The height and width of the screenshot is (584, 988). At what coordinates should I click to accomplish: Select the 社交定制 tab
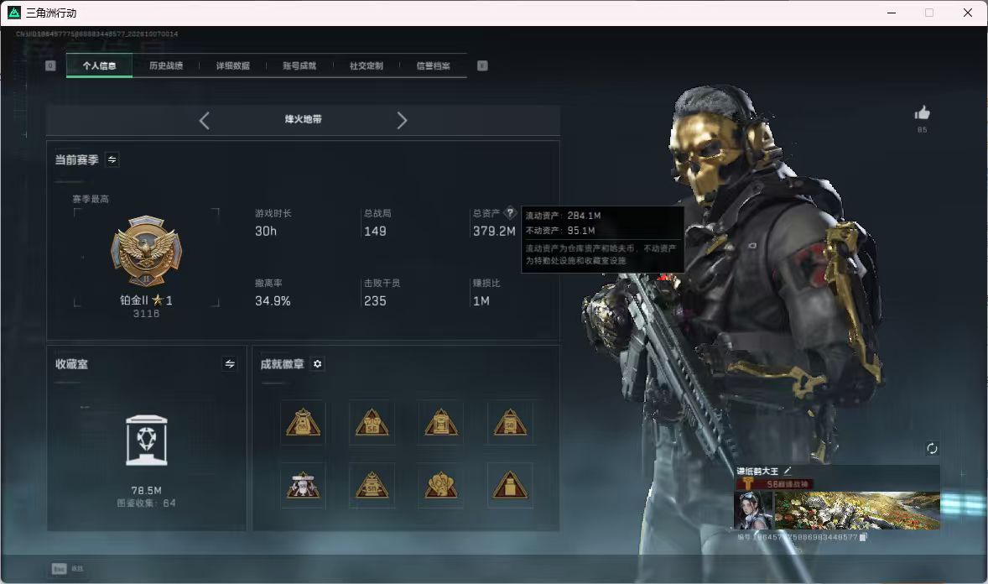click(366, 65)
